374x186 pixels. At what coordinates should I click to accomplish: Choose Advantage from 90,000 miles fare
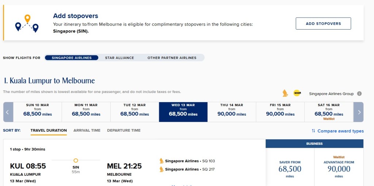[339, 168]
